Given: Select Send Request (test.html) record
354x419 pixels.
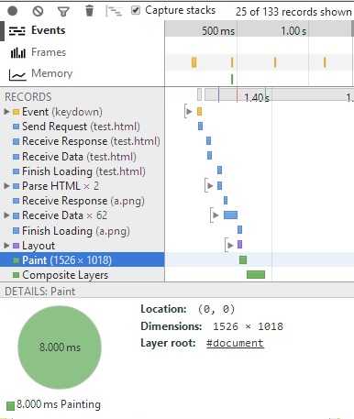Looking at the screenshot, I should (x=83, y=127).
